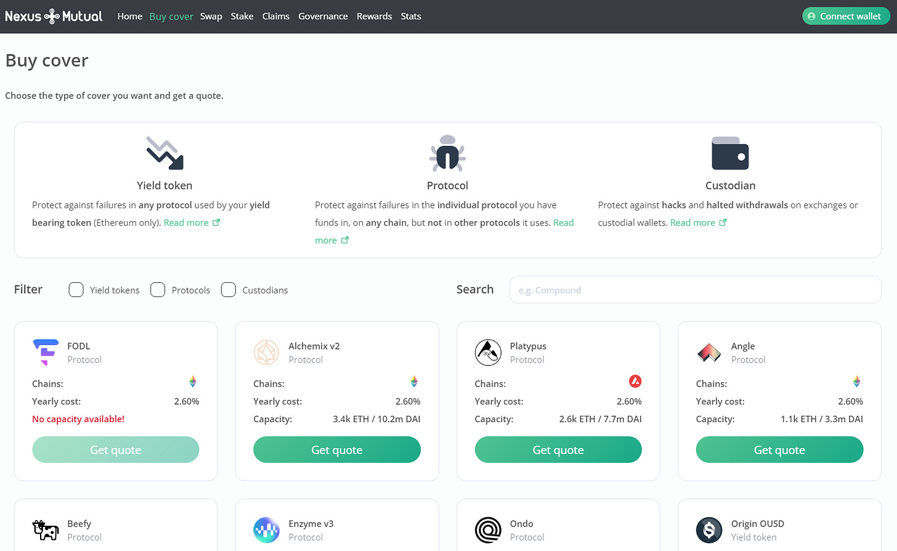Screen dimensions: 897x551
Task: Click the FODL protocol logo
Action: pyautogui.click(x=46, y=352)
